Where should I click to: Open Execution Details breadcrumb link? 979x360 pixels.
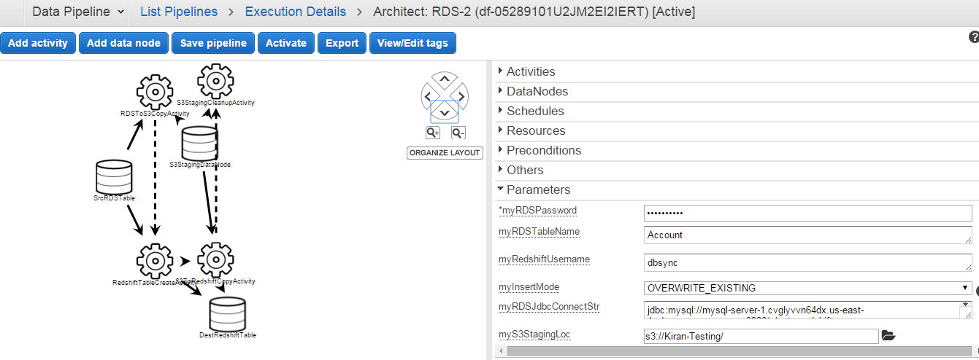point(296,12)
